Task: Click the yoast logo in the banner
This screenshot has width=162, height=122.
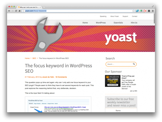Action: [121, 38]
